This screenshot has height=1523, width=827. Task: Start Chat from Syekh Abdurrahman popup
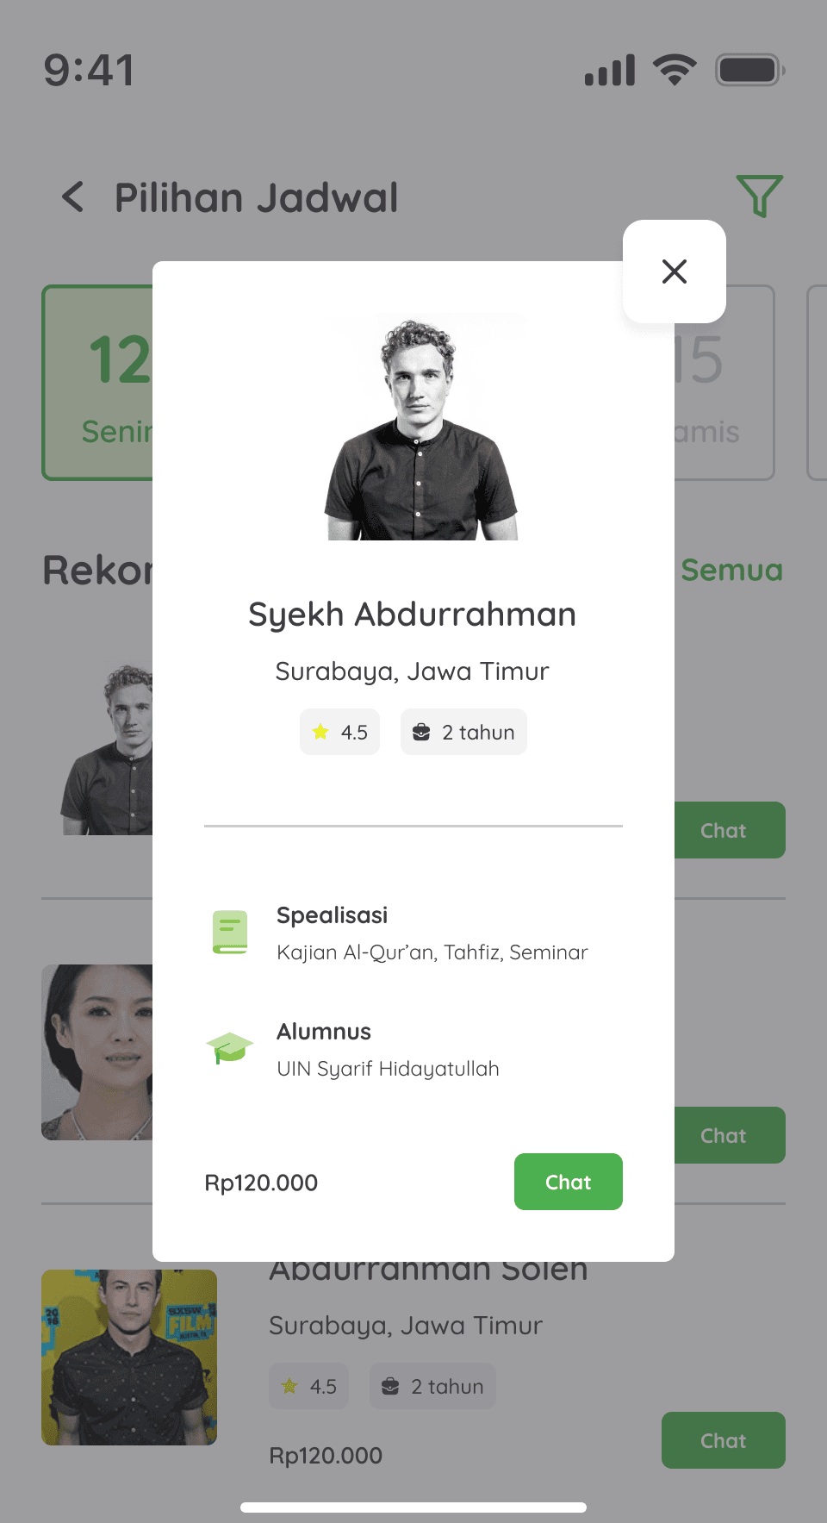tap(569, 1182)
